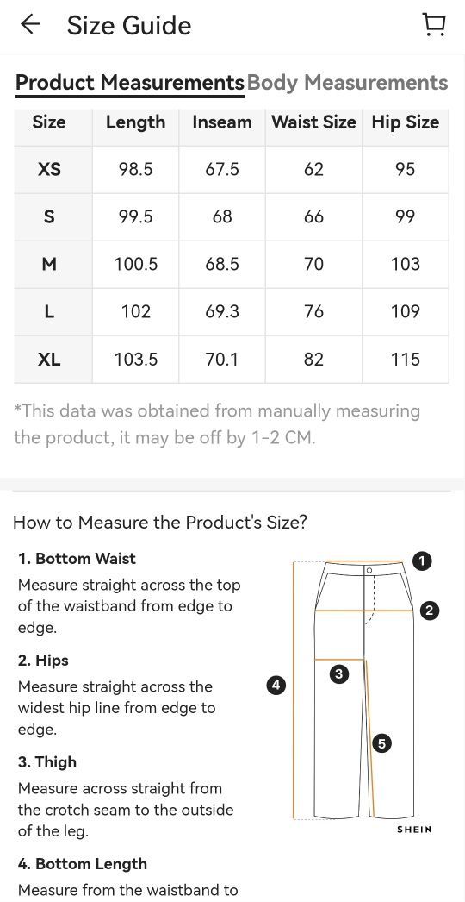Screen dimensions: 465x902
Task: Click the Inseam column header
Action: pyautogui.click(x=222, y=122)
